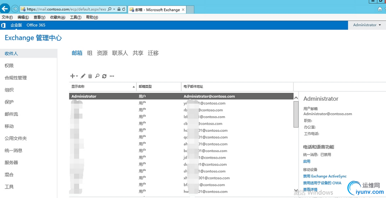The width and height of the screenshot is (386, 198).
Task: Open the 查看(V) menu
Action: coord(40,17)
